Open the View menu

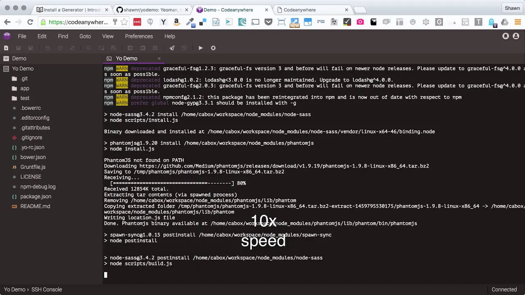coord(108,36)
